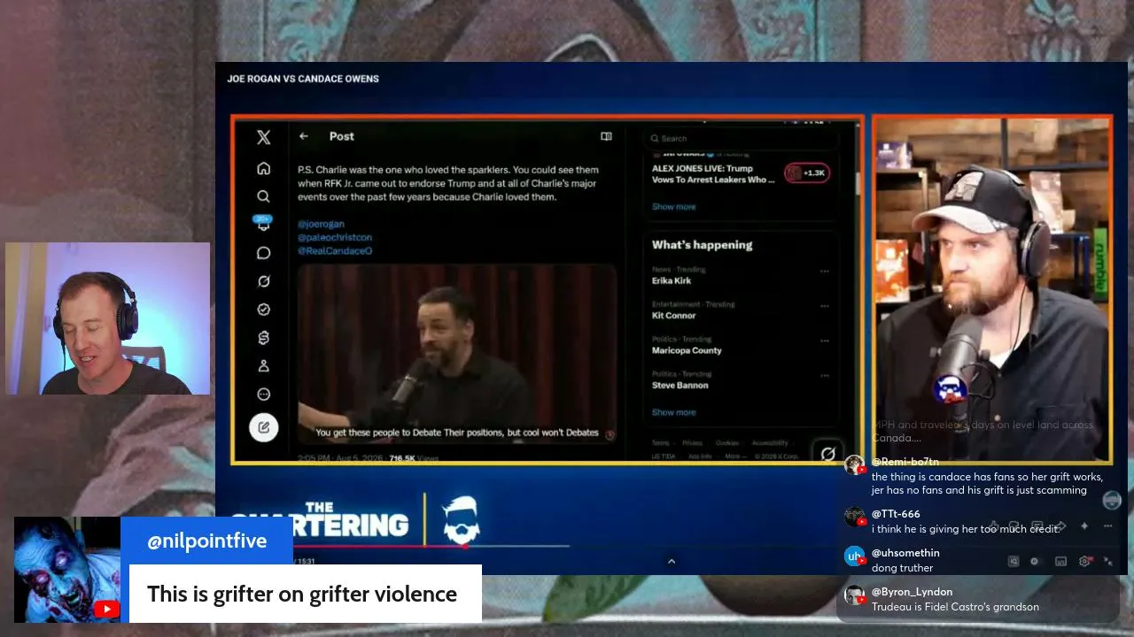Click the collapse arrows icon beside the gear
1134x637 pixels.
[1107, 561]
